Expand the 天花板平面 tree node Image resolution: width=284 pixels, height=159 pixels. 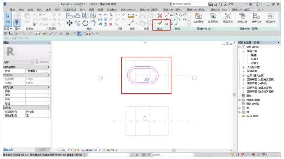point(244,67)
